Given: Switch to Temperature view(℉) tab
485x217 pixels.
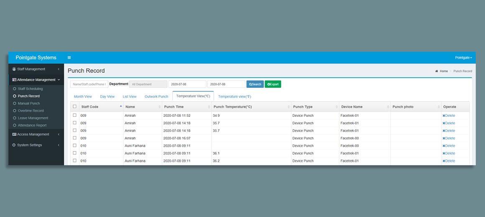Looking at the screenshot, I should coord(235,97).
